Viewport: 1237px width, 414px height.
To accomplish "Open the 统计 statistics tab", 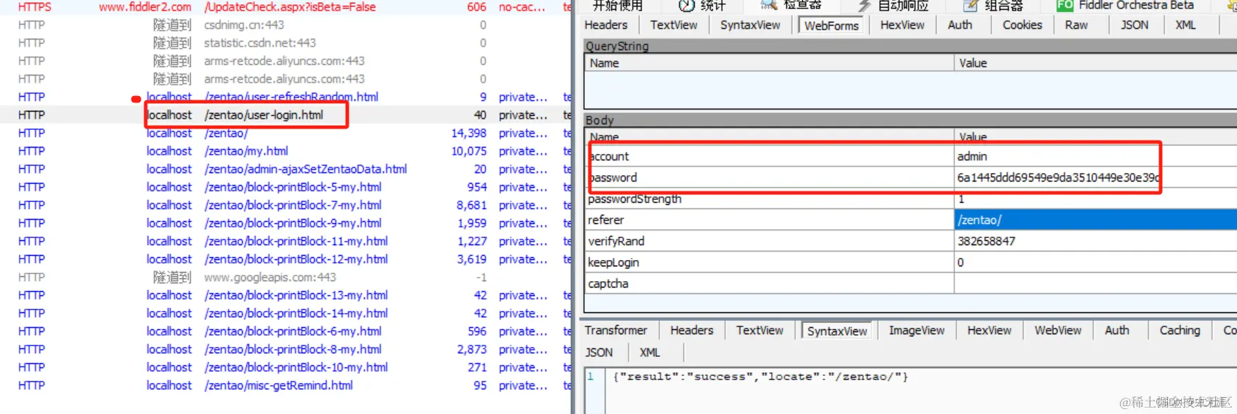I will click(702, 6).
